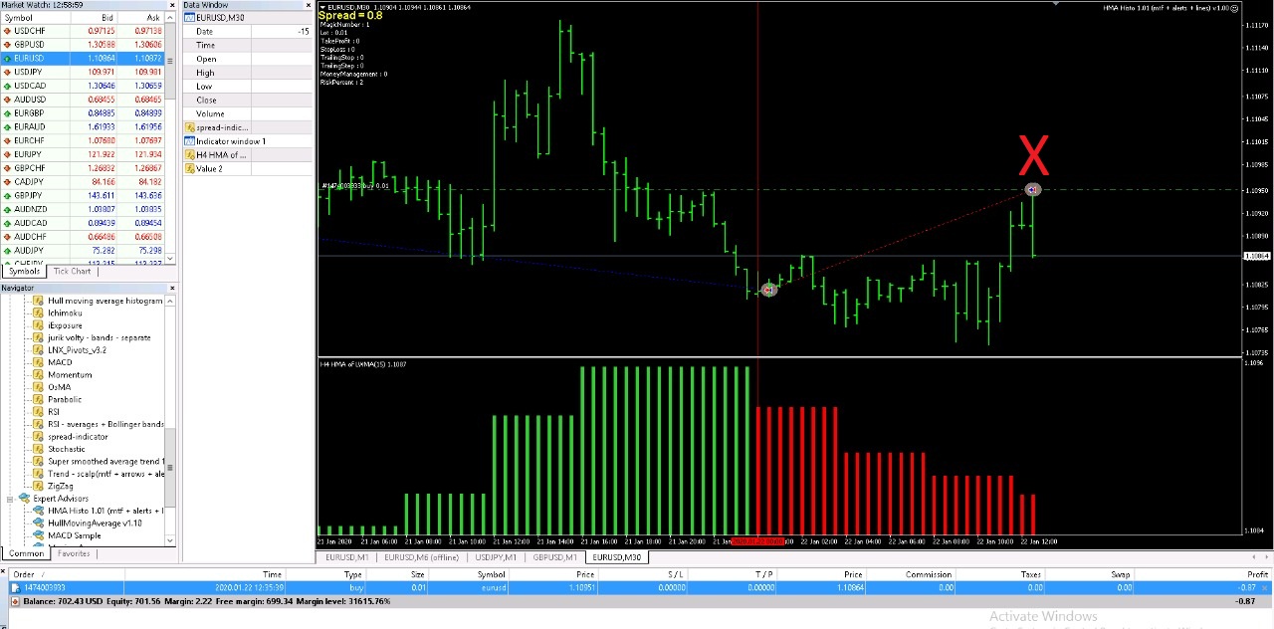Click the sell trade marker at chart low
1274x629 pixels.
click(768, 290)
